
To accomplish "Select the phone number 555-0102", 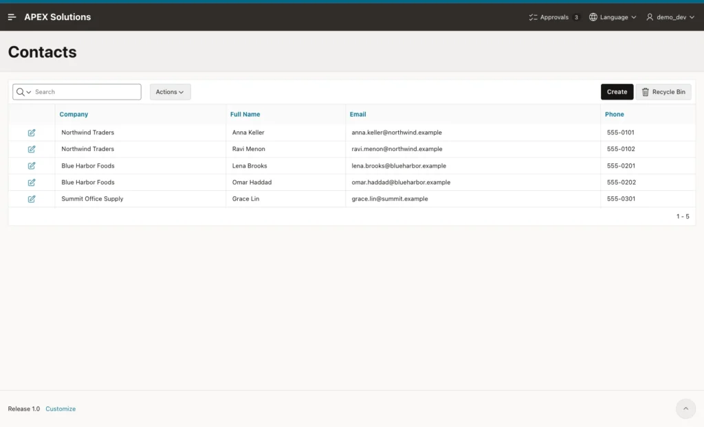I will 621,149.
